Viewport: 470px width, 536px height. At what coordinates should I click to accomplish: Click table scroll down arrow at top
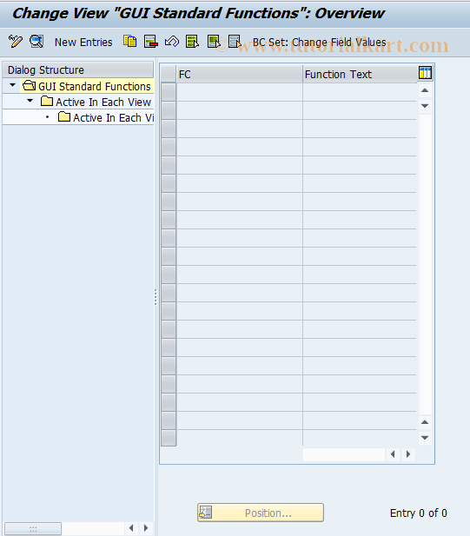tap(425, 106)
